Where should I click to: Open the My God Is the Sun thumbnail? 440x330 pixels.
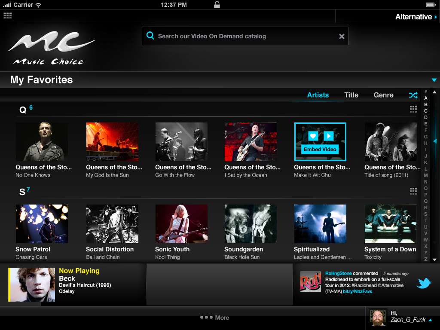tap(112, 142)
